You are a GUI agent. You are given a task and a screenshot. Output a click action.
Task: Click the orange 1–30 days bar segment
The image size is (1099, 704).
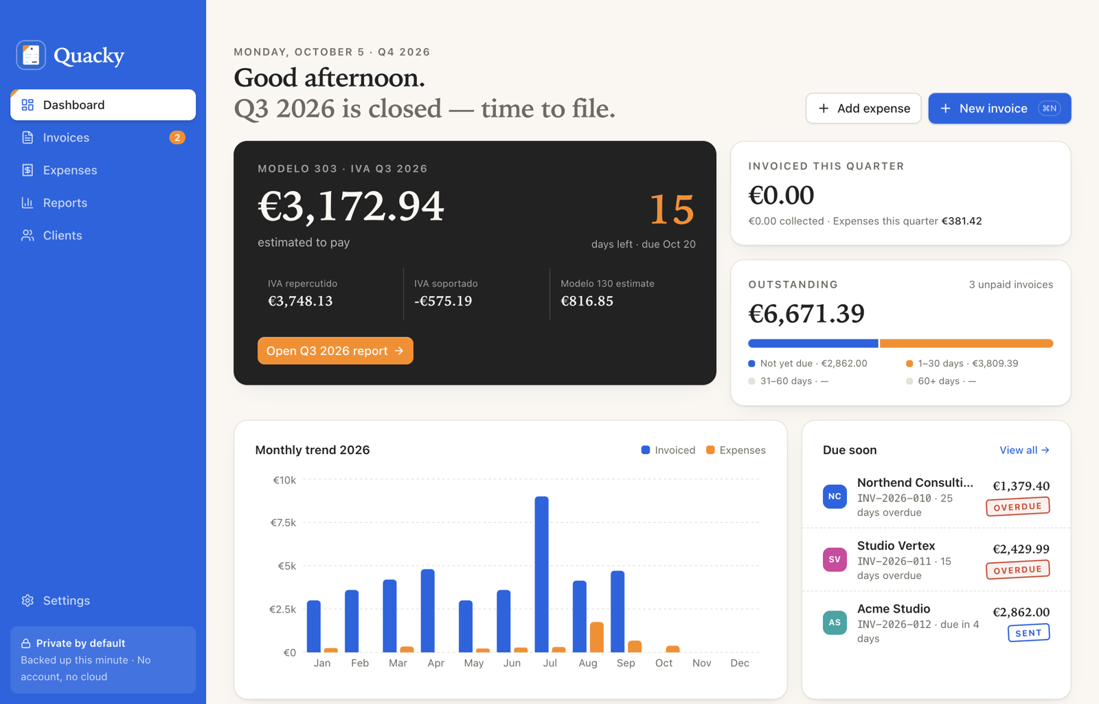(x=966, y=343)
